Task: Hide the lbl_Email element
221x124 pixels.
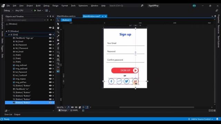Action: 50,41
